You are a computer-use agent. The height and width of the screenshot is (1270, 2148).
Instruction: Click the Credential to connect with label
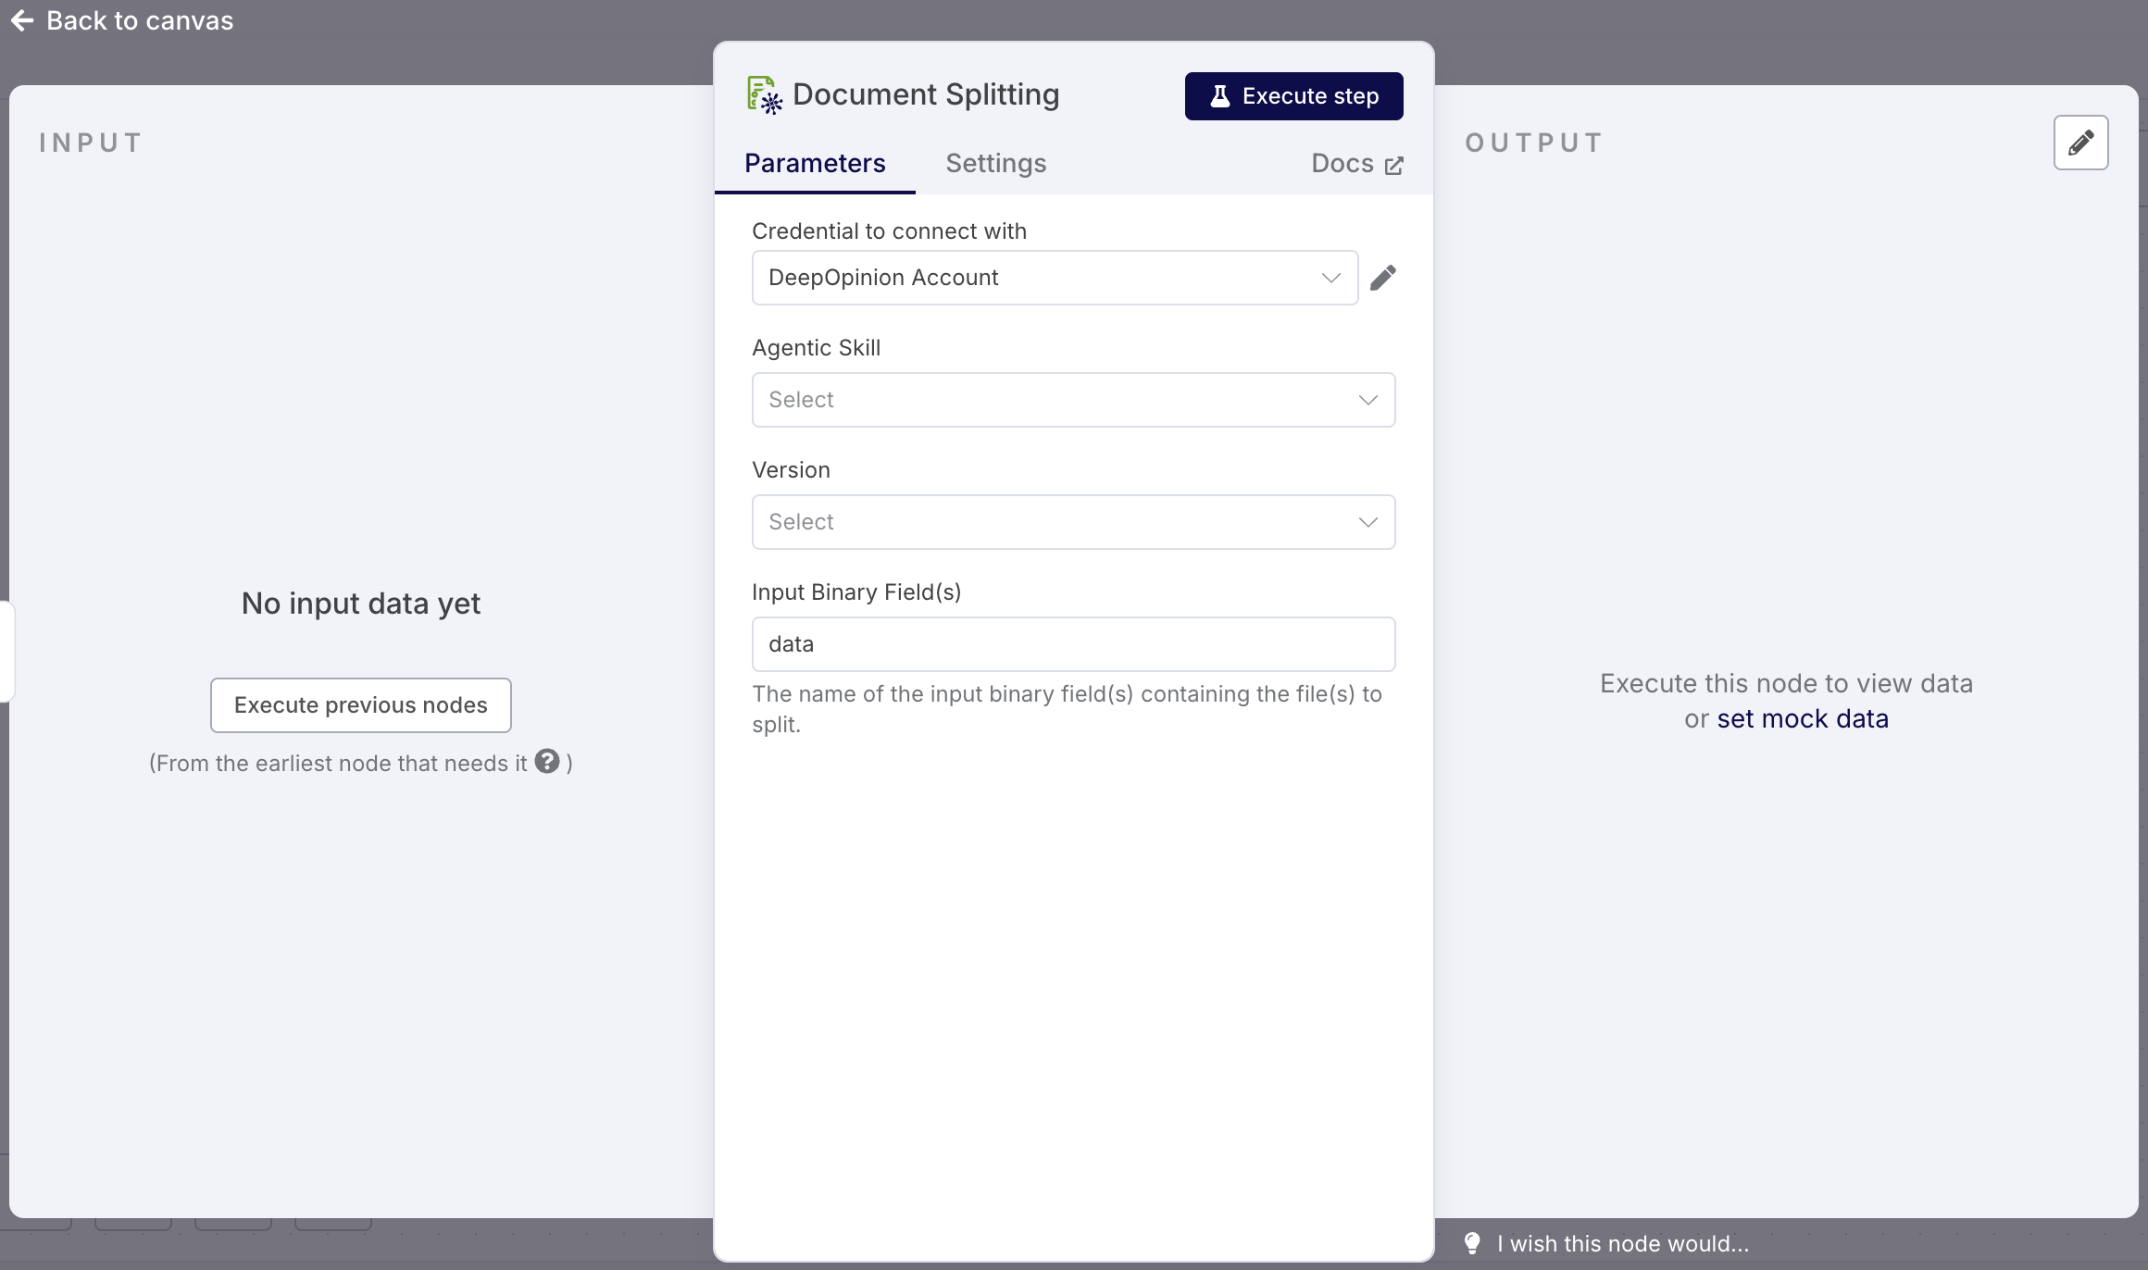(889, 231)
